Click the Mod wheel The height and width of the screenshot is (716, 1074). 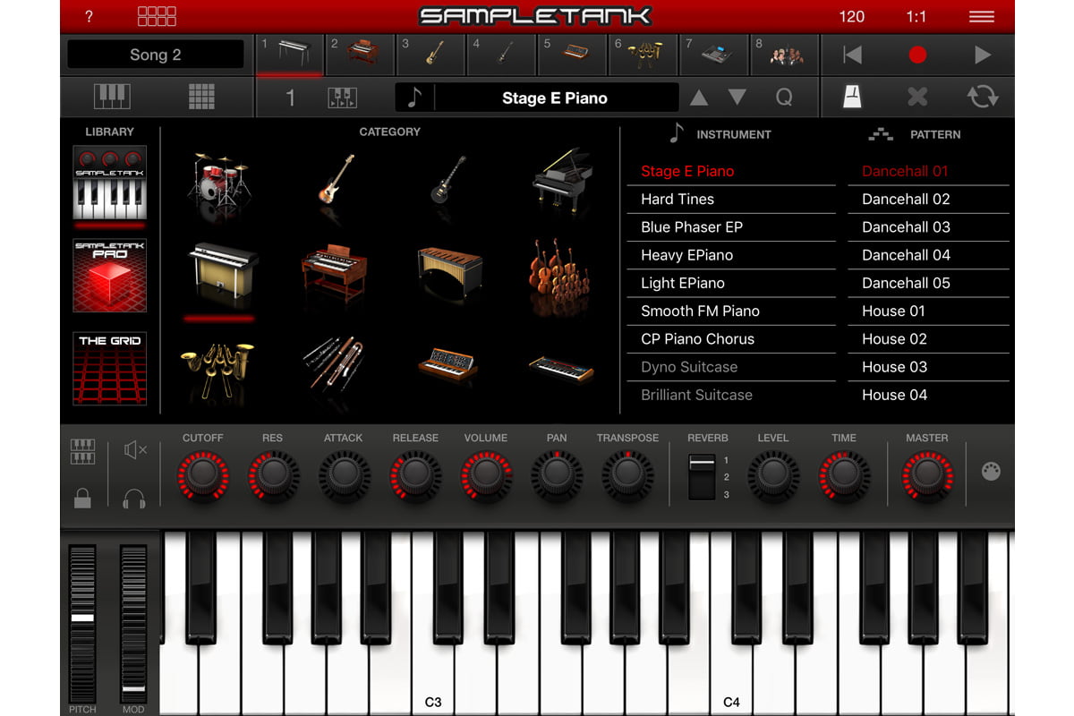[133, 623]
